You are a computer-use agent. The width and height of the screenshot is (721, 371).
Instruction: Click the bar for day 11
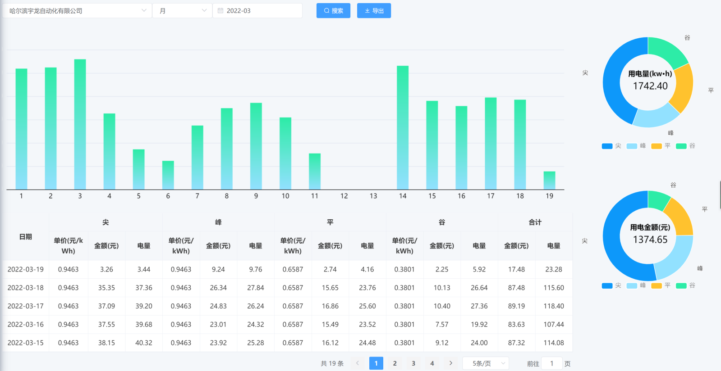pyautogui.click(x=315, y=172)
